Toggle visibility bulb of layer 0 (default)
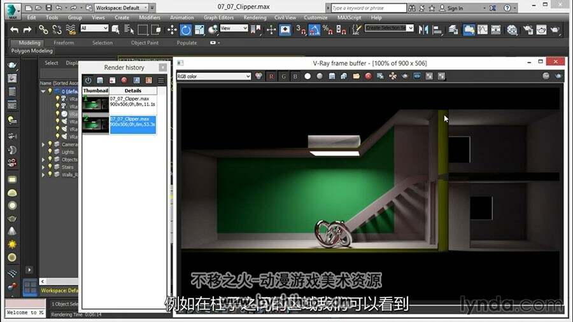This screenshot has height=322, width=573. click(x=50, y=91)
